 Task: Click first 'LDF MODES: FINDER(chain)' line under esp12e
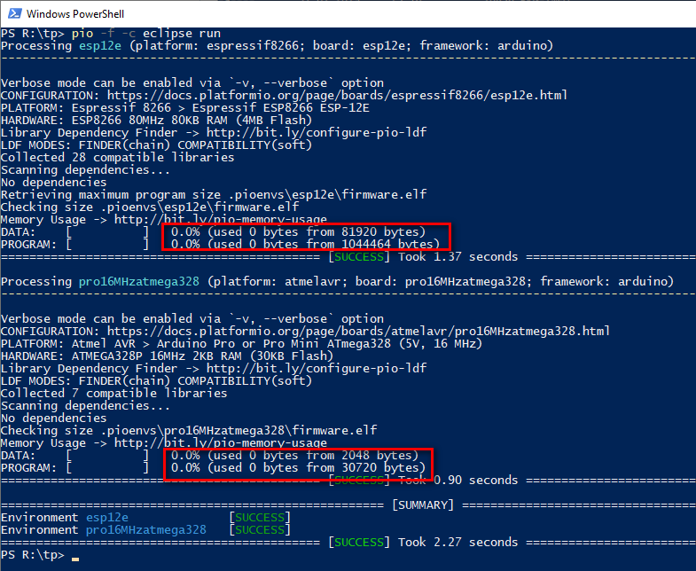click(156, 145)
